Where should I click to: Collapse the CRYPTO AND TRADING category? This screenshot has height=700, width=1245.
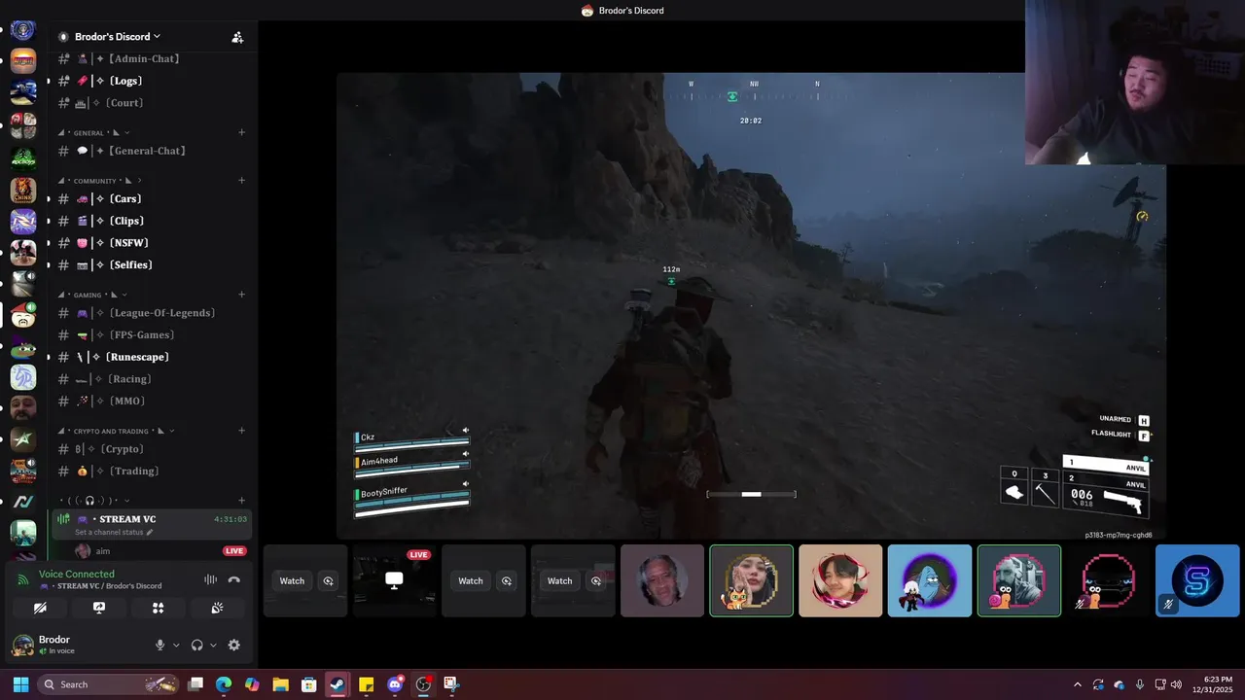(117, 431)
